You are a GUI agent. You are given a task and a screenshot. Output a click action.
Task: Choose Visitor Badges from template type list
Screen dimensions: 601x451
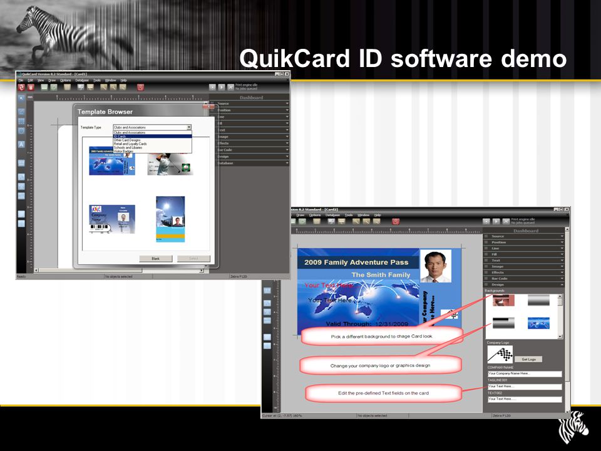click(152, 151)
